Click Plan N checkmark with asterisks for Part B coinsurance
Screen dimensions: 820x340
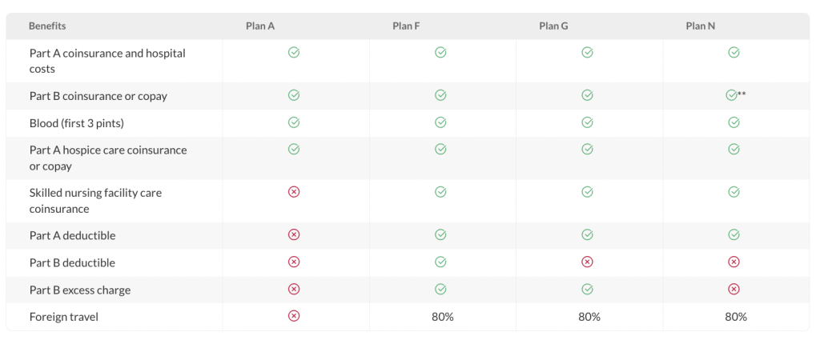732,95
